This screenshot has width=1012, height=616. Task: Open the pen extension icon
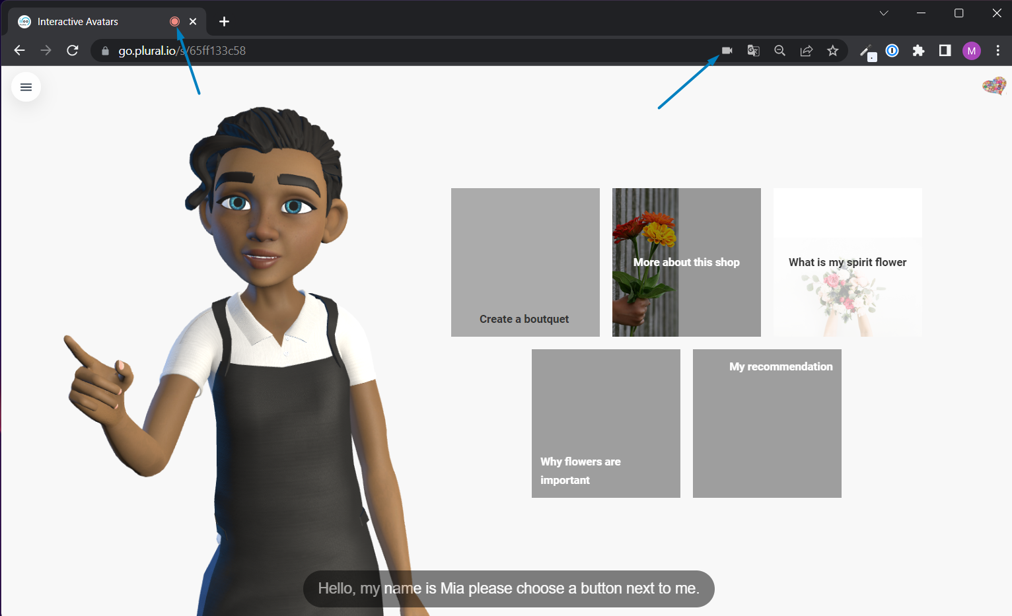867,51
